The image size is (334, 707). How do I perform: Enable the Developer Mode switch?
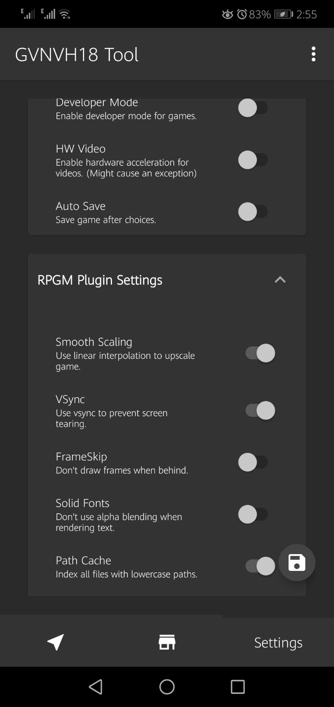tap(253, 108)
